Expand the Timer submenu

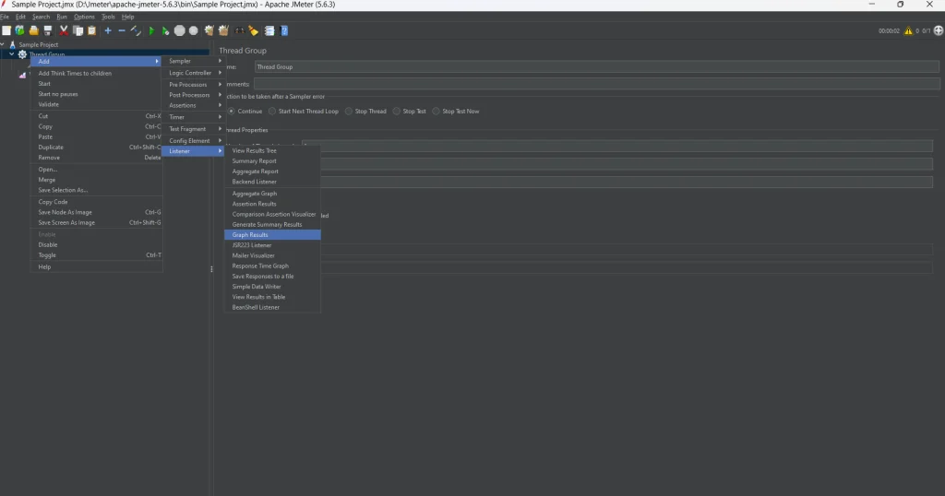[x=193, y=117]
